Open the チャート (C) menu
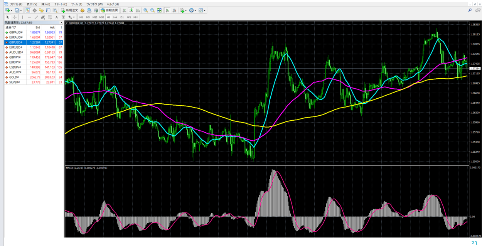482x246 pixels. (x=61, y=4)
